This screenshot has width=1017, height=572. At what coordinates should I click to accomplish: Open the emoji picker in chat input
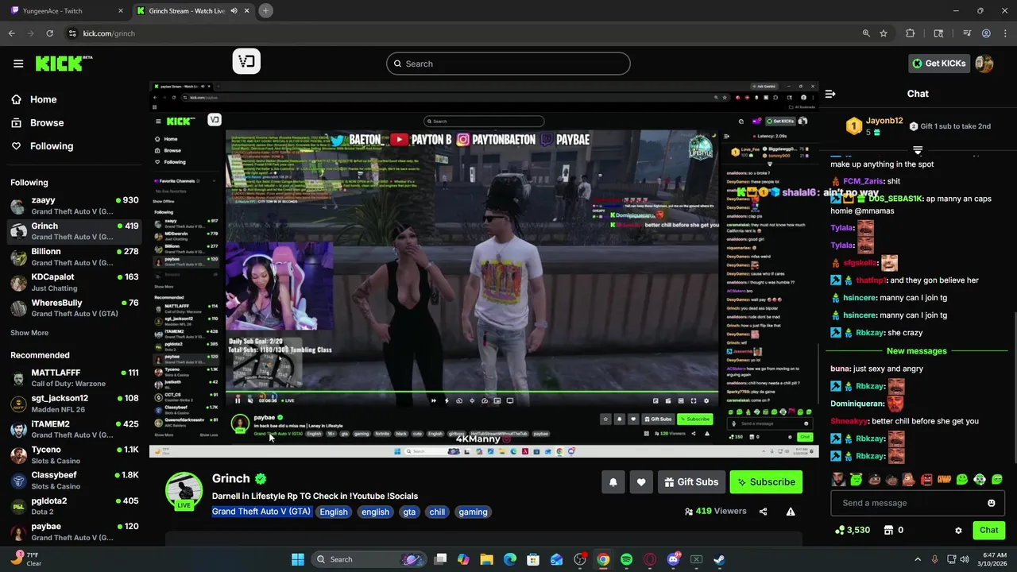991,503
